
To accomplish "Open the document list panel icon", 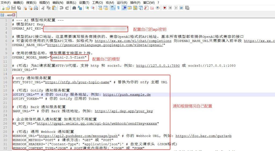I will coord(141,8).
